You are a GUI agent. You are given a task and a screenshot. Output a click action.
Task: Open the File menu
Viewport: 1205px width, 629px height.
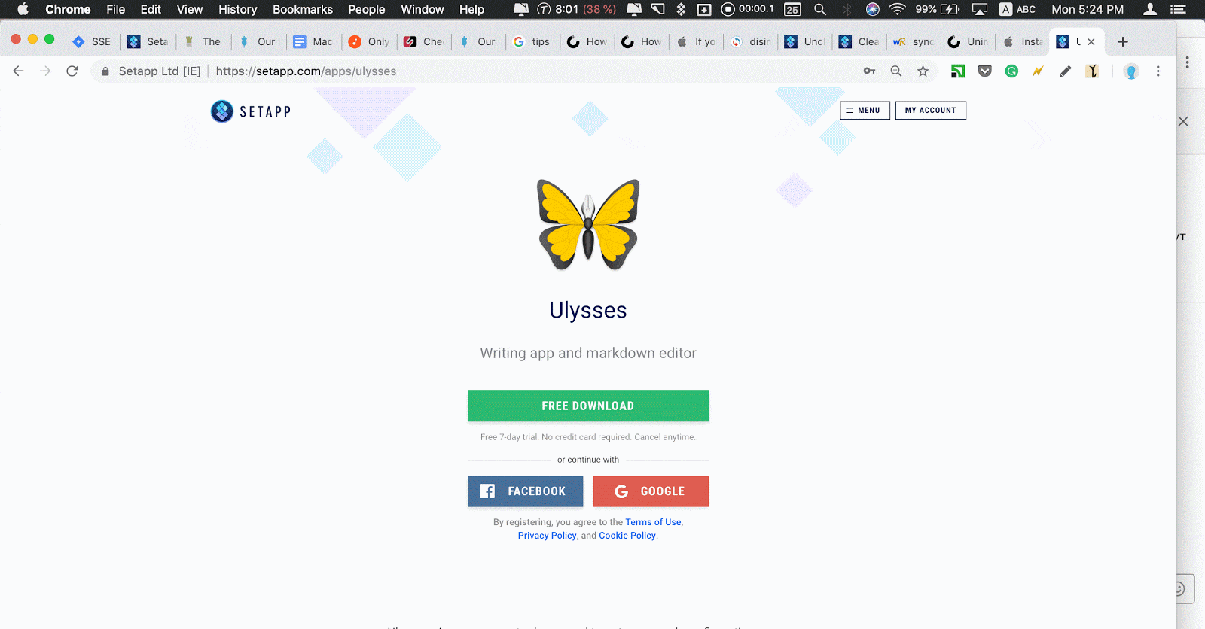pos(115,9)
